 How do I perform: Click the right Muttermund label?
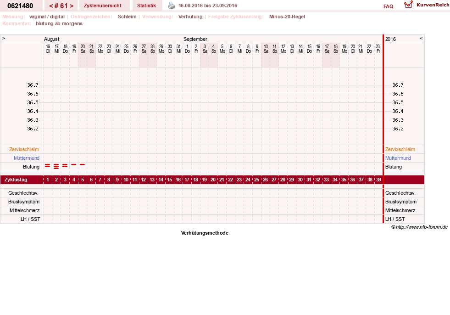point(398,158)
